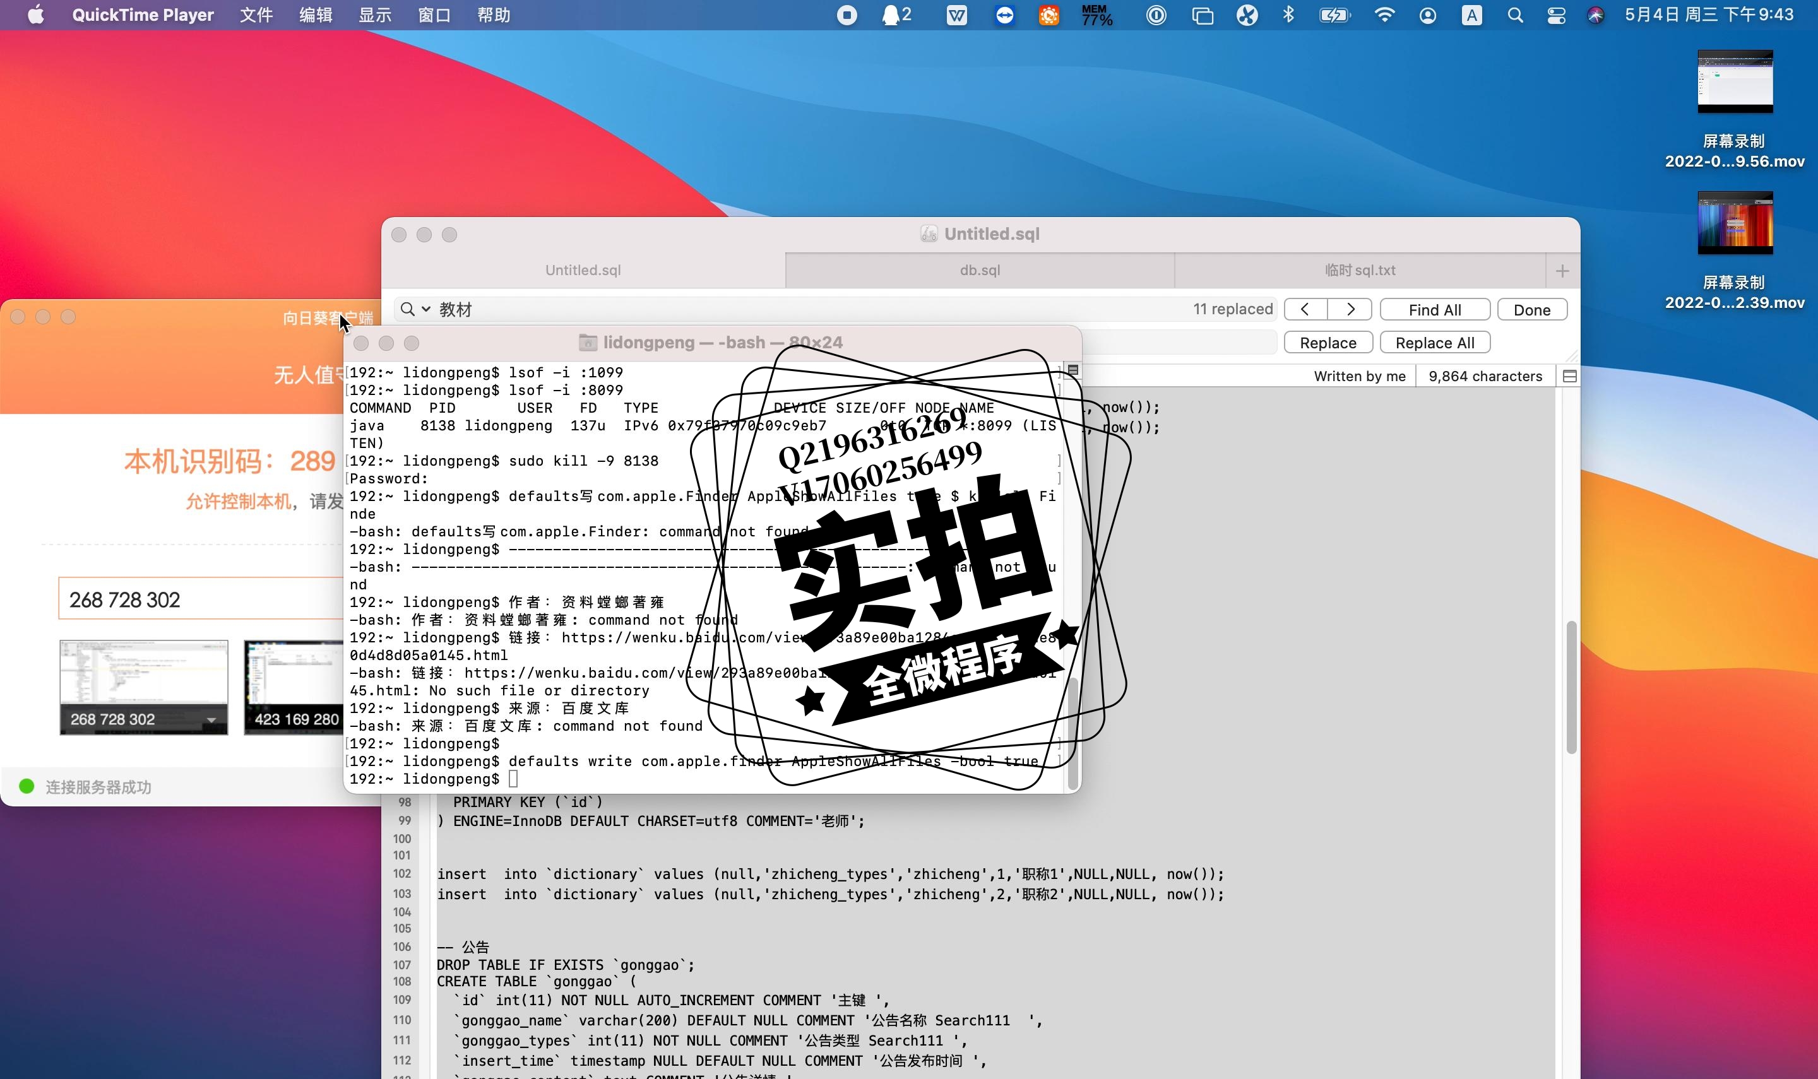The width and height of the screenshot is (1818, 1079).
Task: Open the 文件 menu
Action: click(x=256, y=15)
